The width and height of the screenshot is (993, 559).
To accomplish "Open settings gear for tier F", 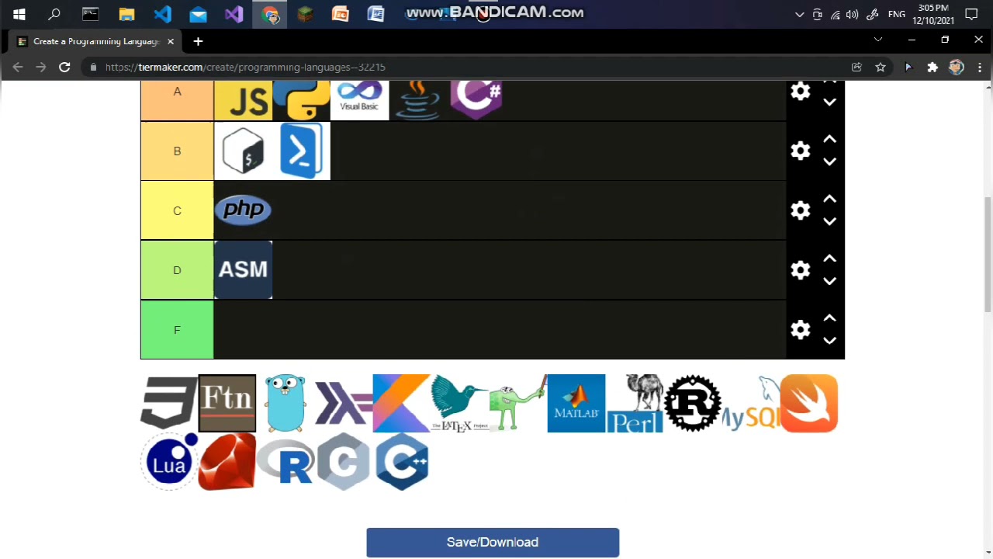I will [x=801, y=329].
